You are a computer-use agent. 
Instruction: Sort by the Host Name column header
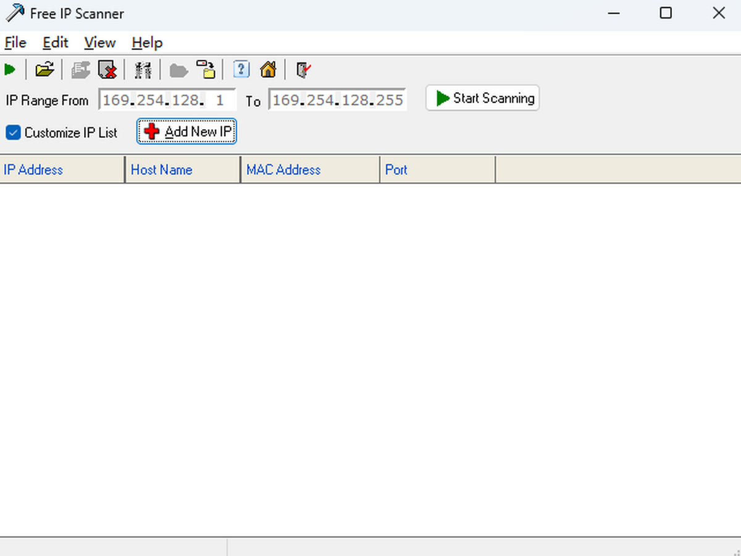[x=183, y=170]
